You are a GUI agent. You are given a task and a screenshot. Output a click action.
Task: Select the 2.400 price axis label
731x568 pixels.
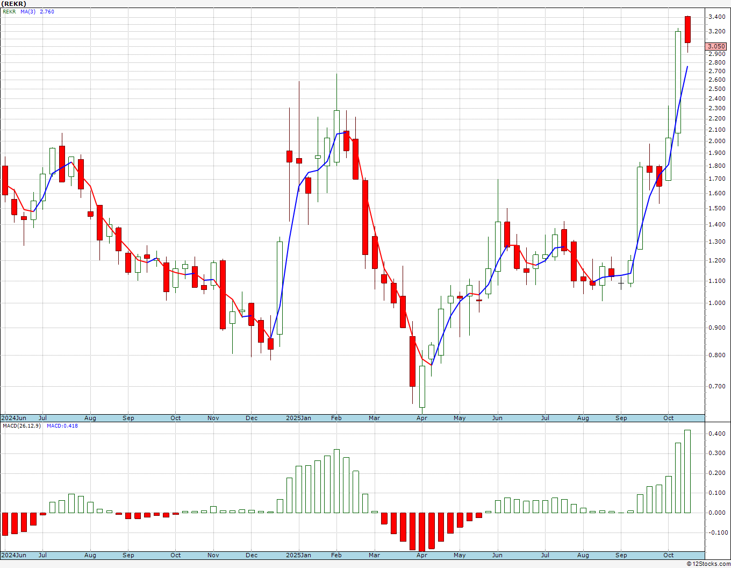click(x=717, y=99)
